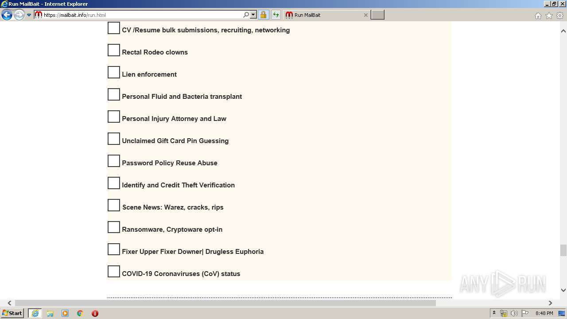Check Ransomware, Cryptoware opt-in box
The height and width of the screenshot is (319, 567).
(114, 227)
